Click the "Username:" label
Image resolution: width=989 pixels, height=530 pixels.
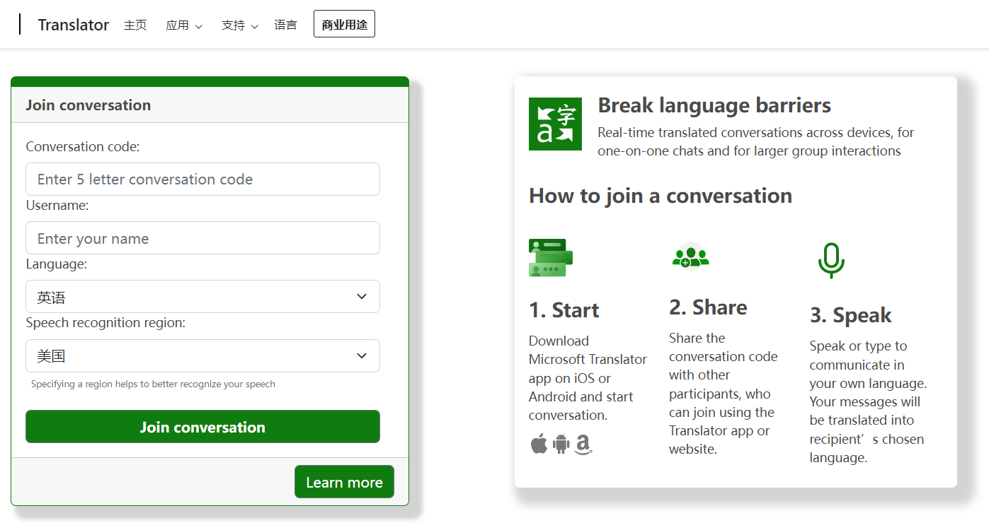pyautogui.click(x=57, y=206)
